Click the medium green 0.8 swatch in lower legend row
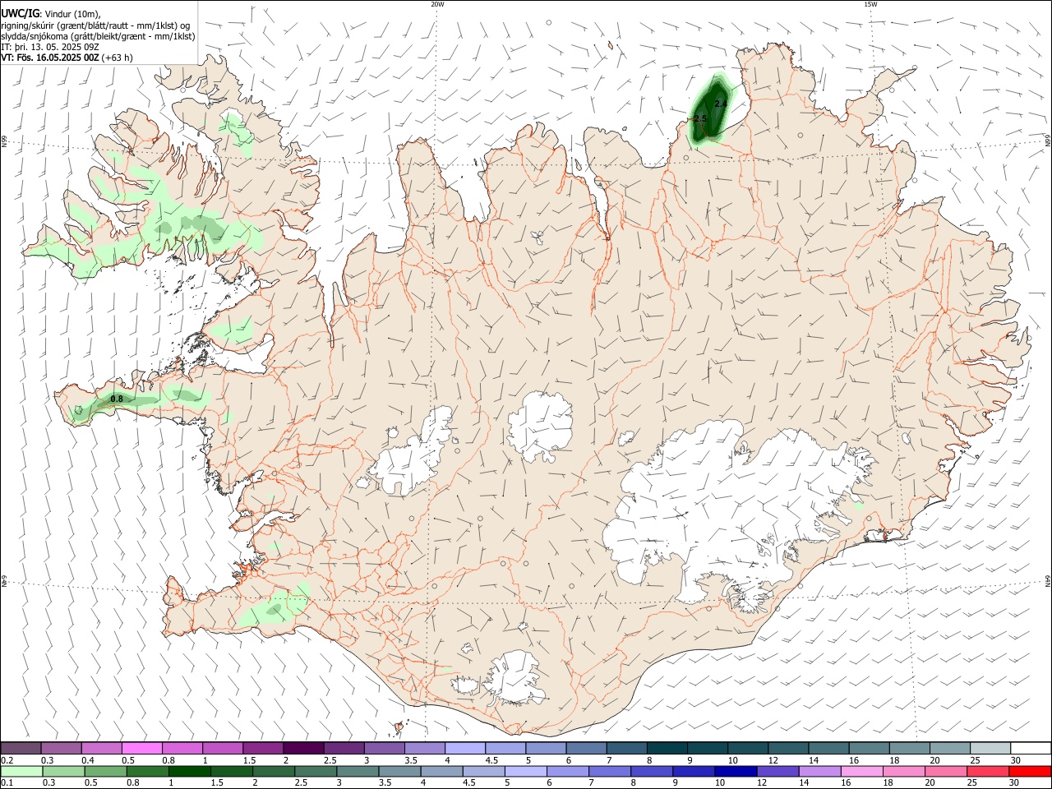This screenshot has height=789, width=1052. [x=147, y=772]
